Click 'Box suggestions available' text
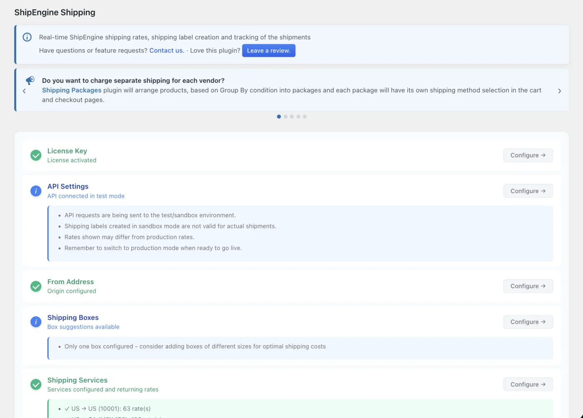Viewport: 583px width, 418px height. point(83,327)
